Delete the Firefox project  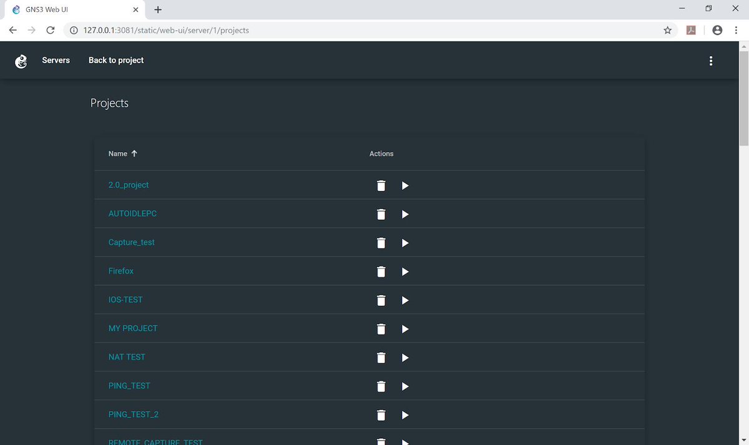point(381,271)
